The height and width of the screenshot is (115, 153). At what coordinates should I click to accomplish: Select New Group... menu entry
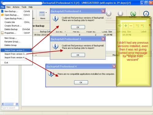(17, 38)
